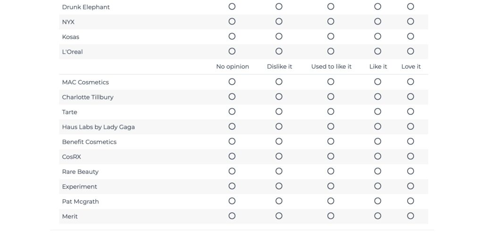
Task: Choose "Like it" for Rare Beauty
Action: click(377, 171)
